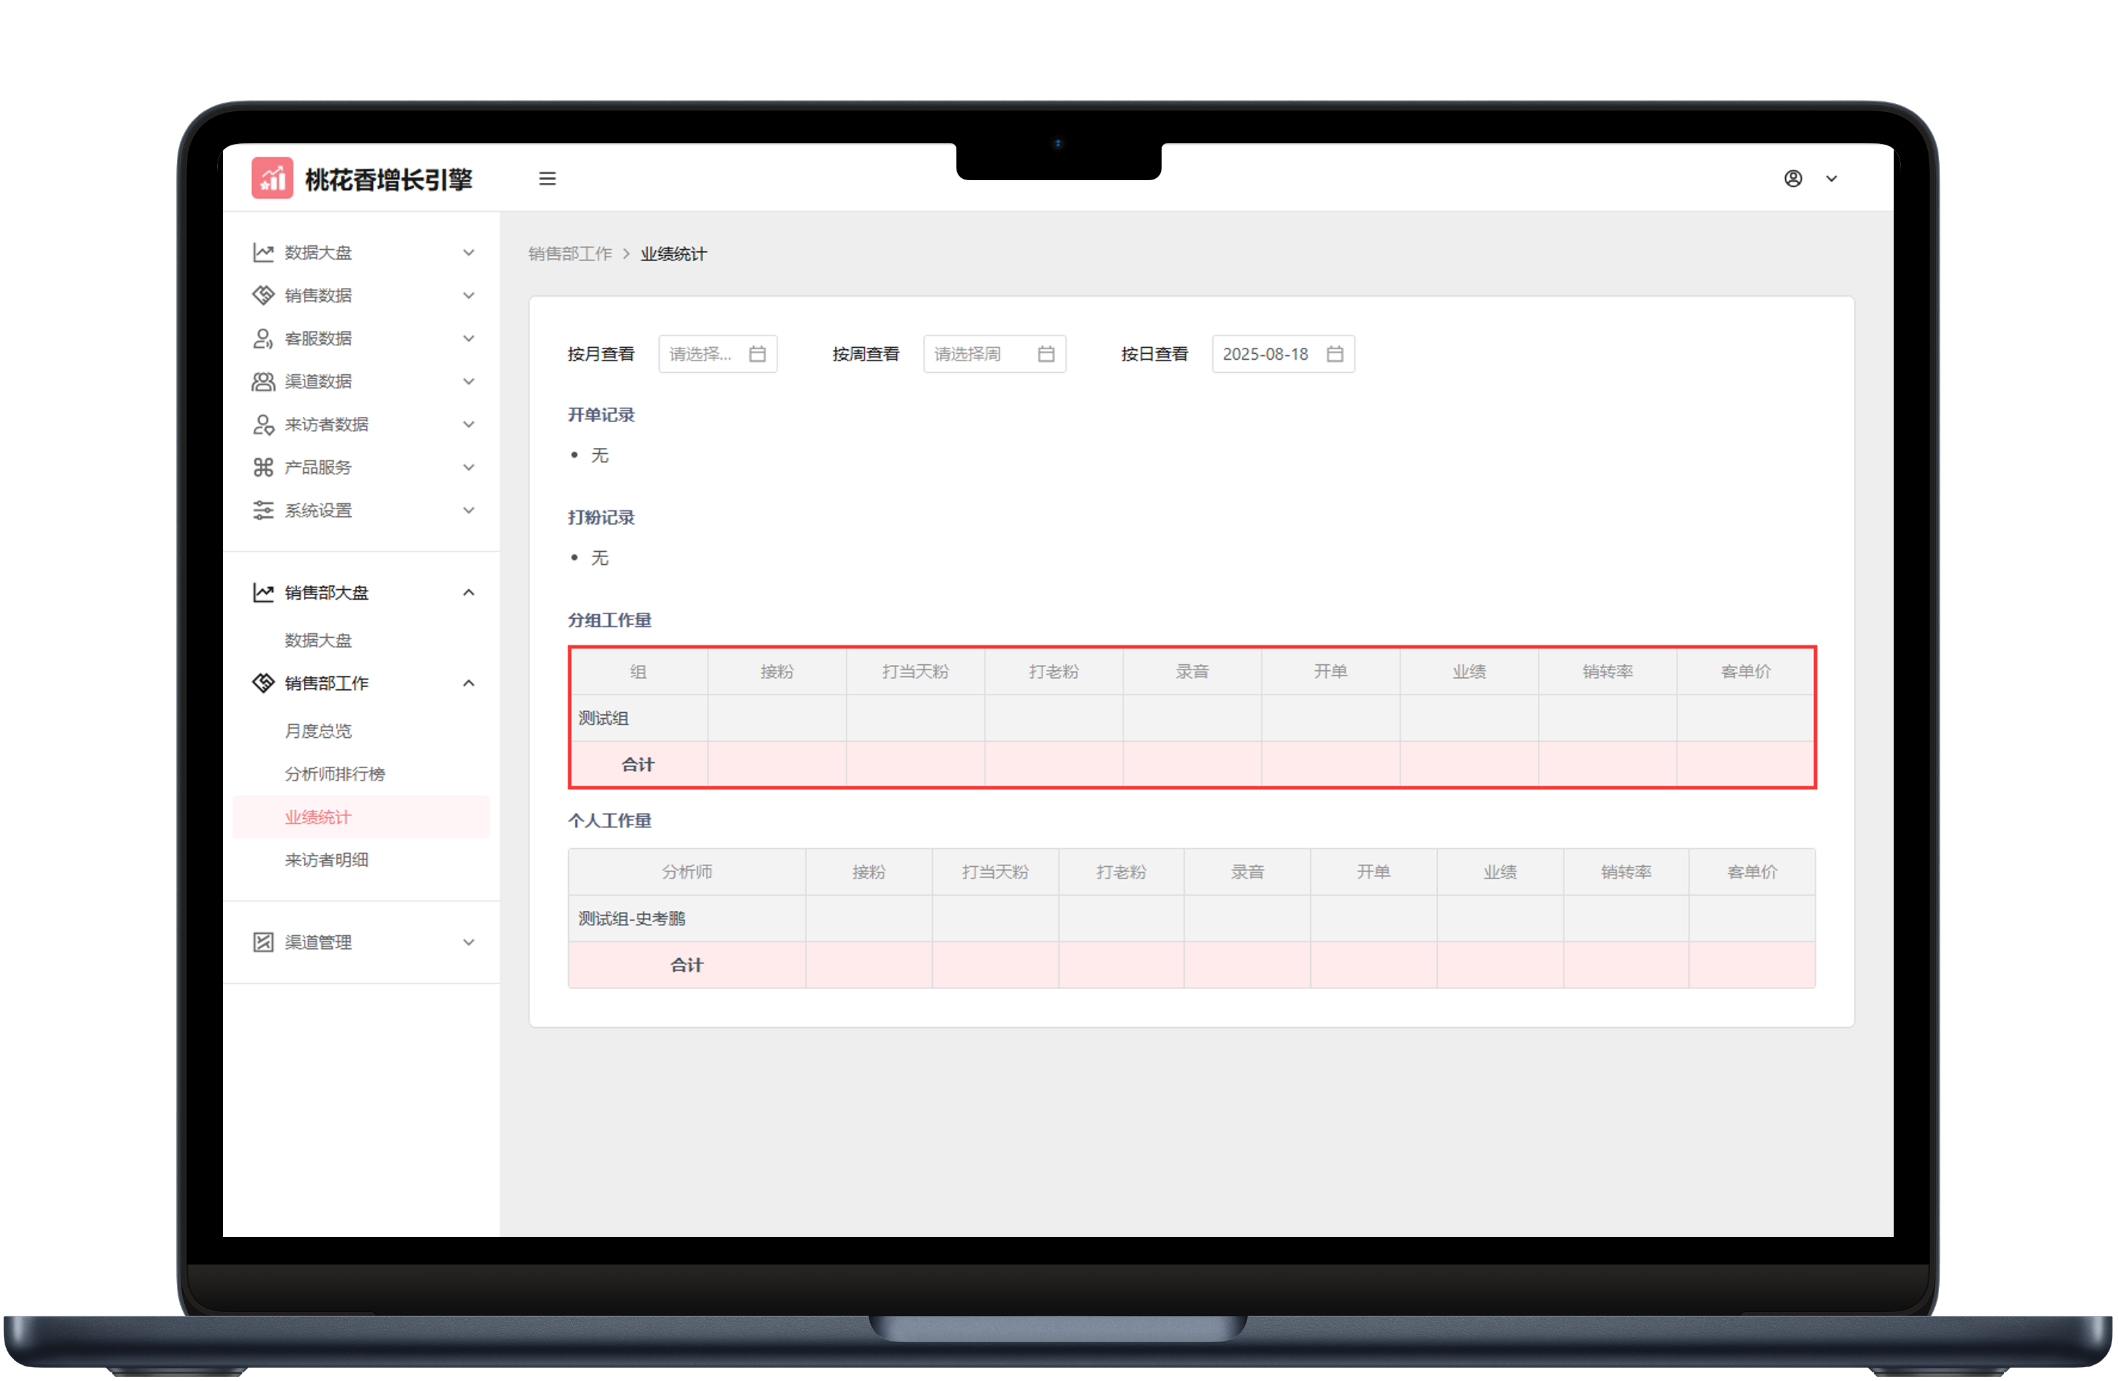Viewport: 2118px width, 1381px height.
Task: Select the 业绩统计 menu item
Action: click(361, 817)
